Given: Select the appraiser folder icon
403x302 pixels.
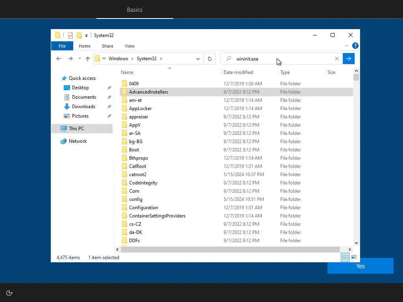Looking at the screenshot, I should tap(124, 116).
